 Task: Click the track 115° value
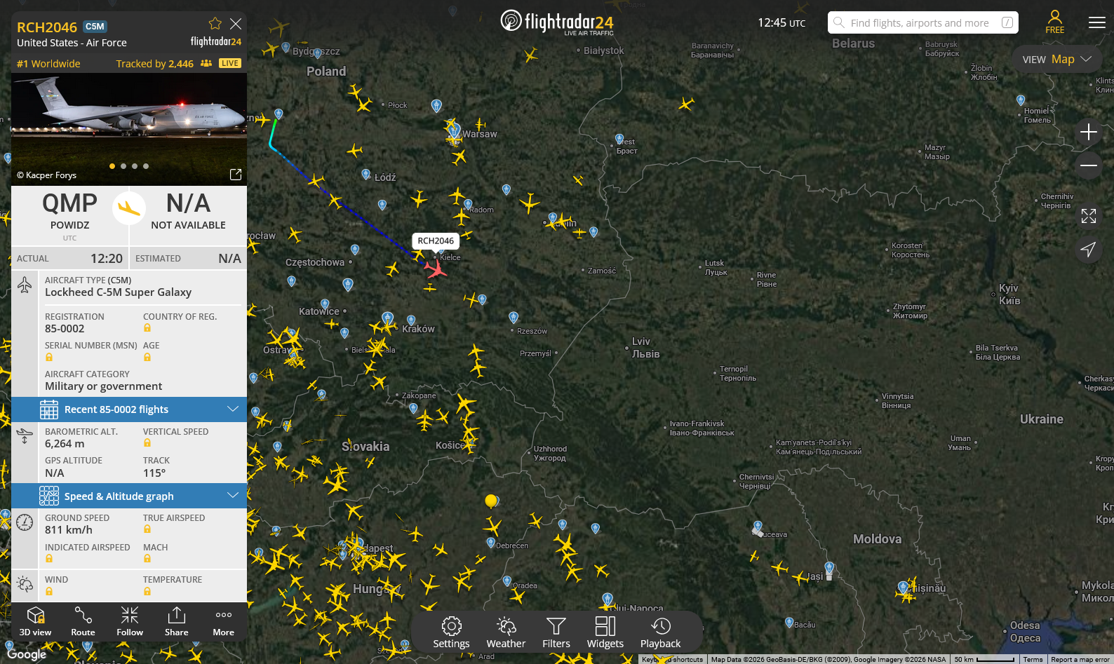154,473
